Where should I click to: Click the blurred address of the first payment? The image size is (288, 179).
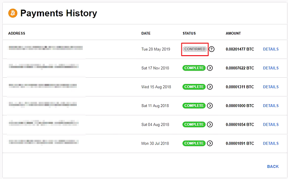click(x=46, y=48)
